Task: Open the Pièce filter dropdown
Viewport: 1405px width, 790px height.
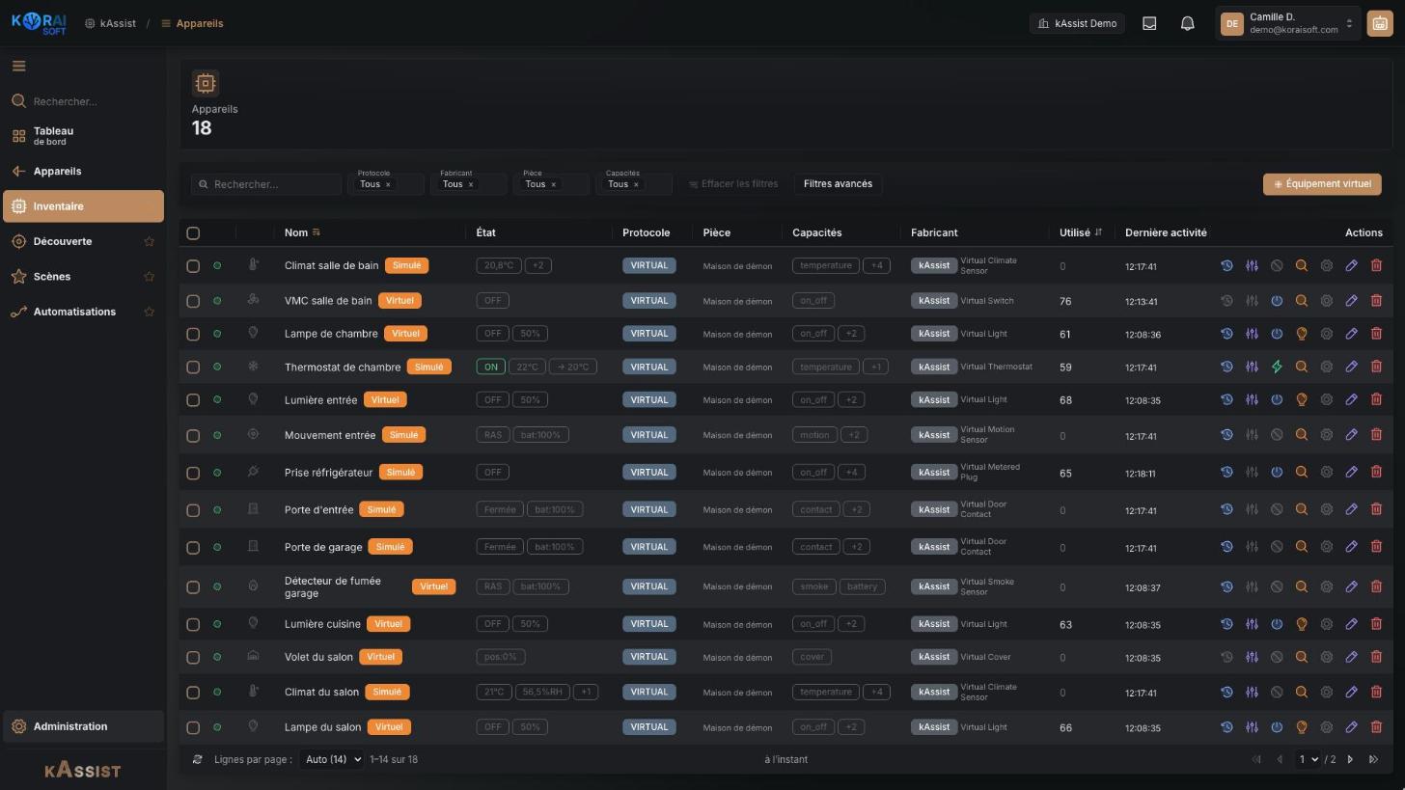Action: pyautogui.click(x=550, y=183)
